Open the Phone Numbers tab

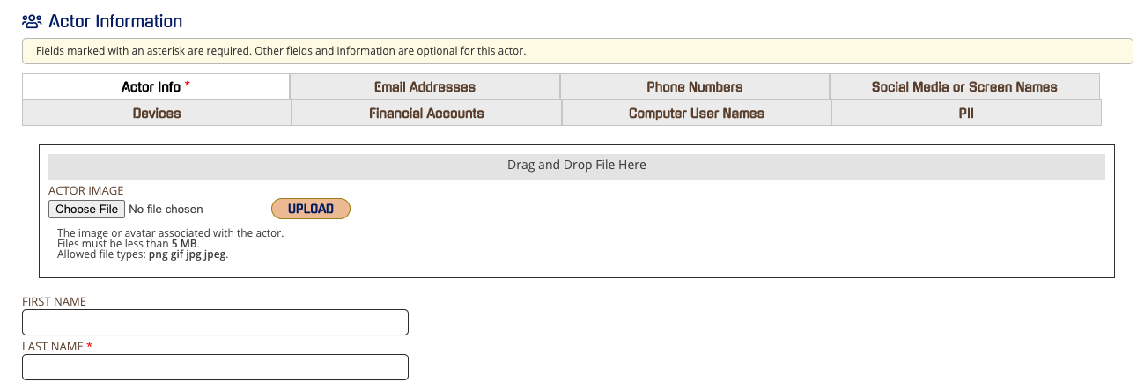click(x=694, y=86)
